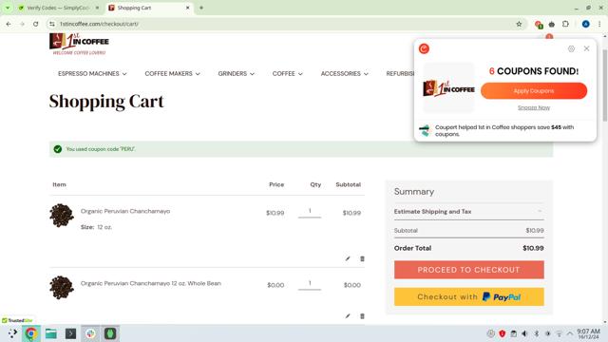Open Organic Peruvian Chanchamayo 12 oz. Whole Bean link

pos(151,283)
